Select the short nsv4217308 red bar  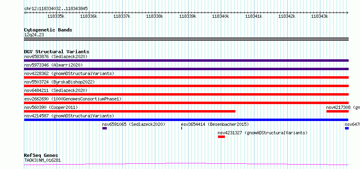point(337,111)
